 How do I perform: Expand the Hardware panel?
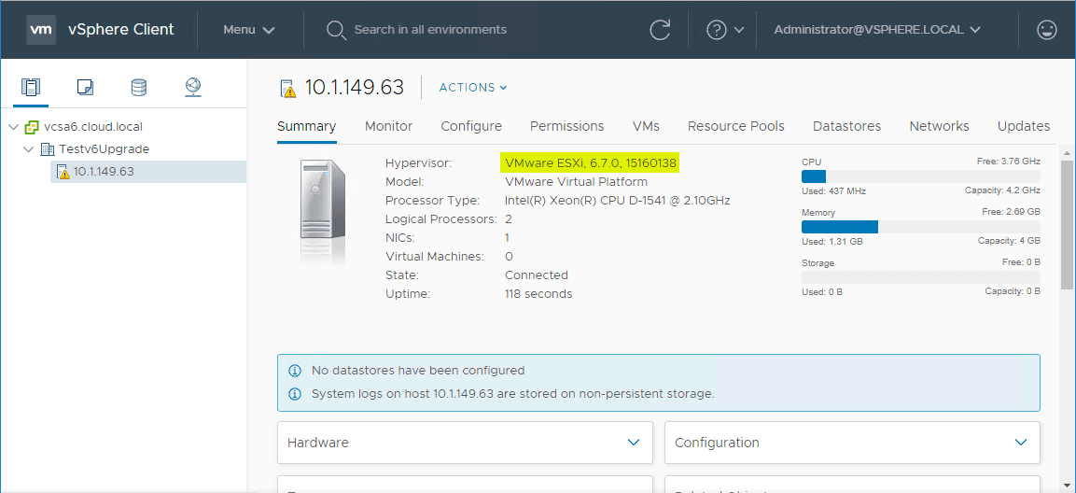click(x=465, y=443)
